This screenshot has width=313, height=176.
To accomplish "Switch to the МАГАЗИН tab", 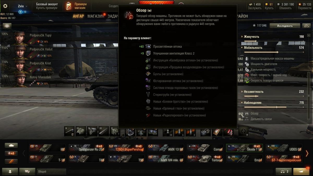I will (96, 16).
